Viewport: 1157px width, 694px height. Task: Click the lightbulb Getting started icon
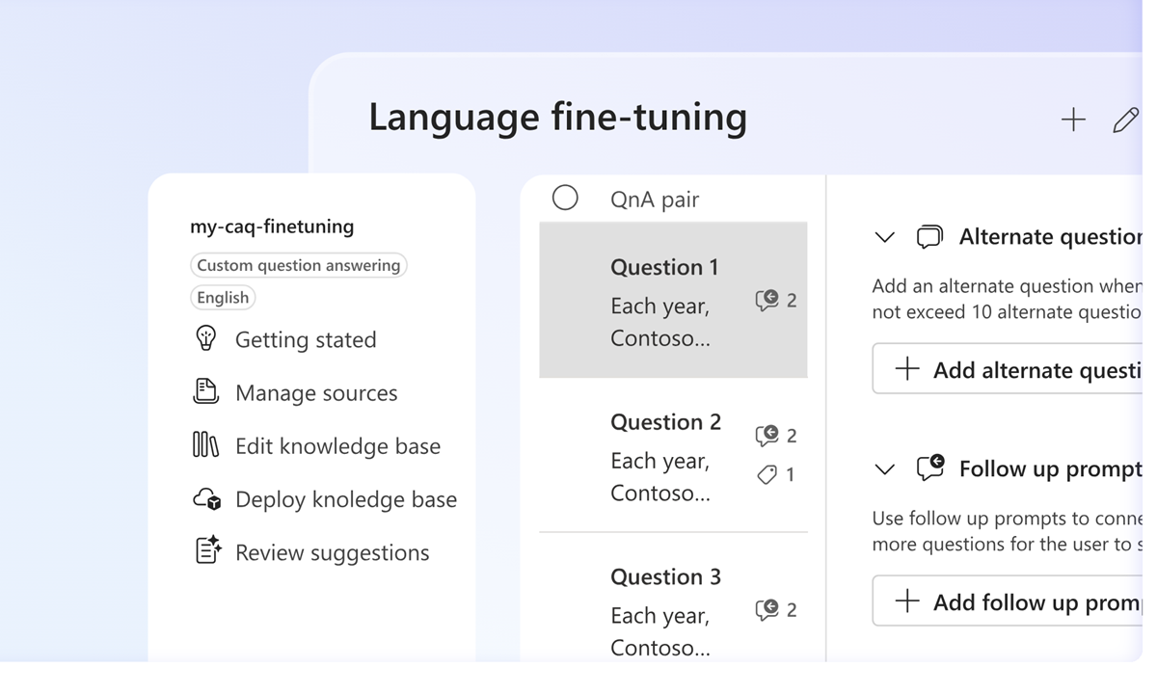[205, 338]
